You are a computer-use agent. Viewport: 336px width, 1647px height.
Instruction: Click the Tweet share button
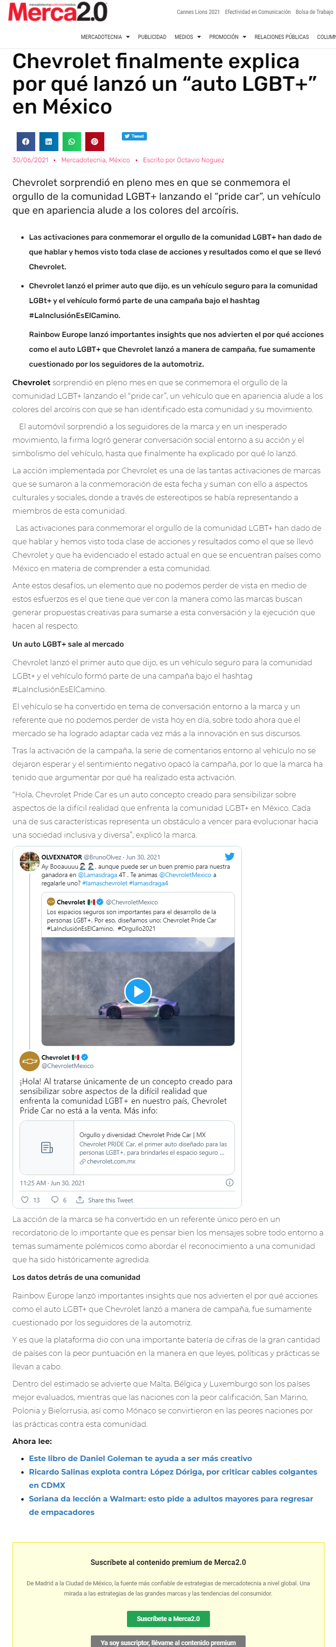[x=134, y=136]
